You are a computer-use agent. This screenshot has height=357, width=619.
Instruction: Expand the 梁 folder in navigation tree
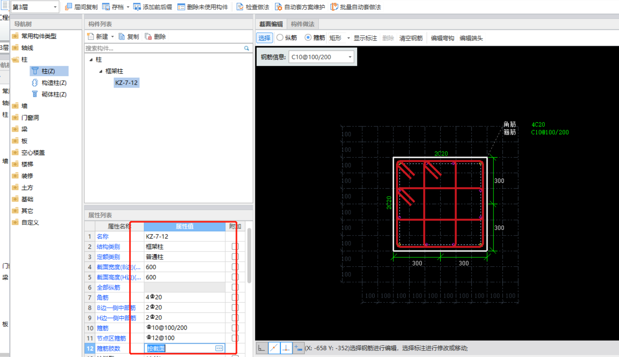tap(15, 129)
